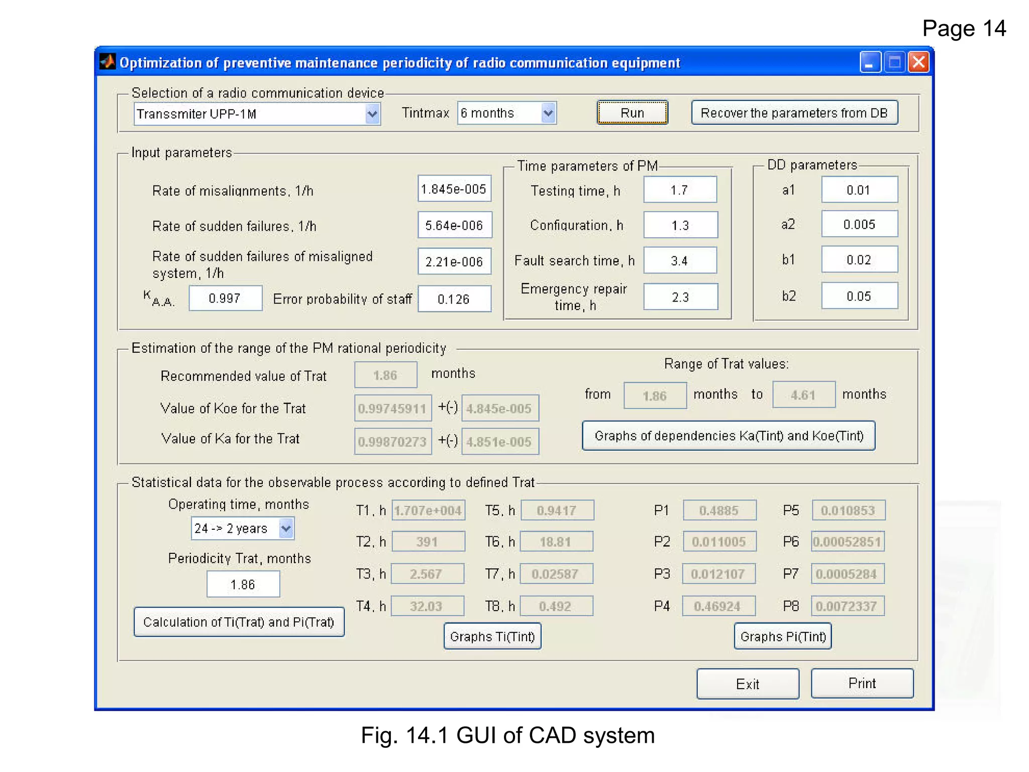Click Recover the parameters from DB
Viewport: 1029px width, 772px height.
[794, 113]
